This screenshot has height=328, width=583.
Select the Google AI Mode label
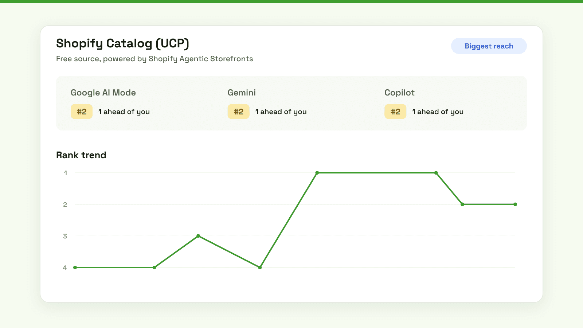point(103,93)
